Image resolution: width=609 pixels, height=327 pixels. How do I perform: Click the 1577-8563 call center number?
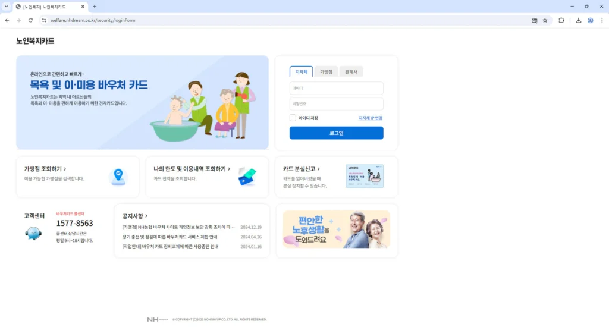[x=74, y=223]
